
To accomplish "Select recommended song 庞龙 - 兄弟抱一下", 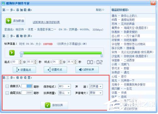I will (123, 81).
